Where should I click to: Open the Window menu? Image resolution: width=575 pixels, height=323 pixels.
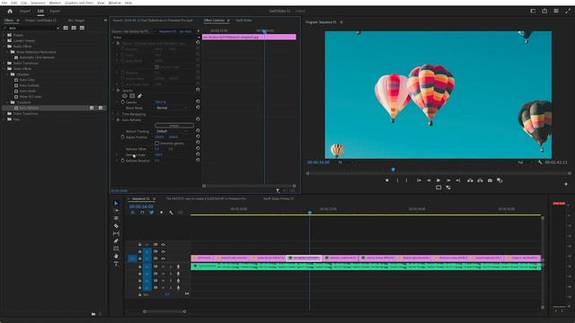point(114,3)
